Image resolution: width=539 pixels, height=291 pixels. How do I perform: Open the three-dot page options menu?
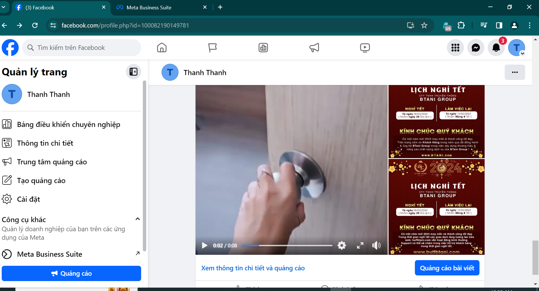coord(515,73)
